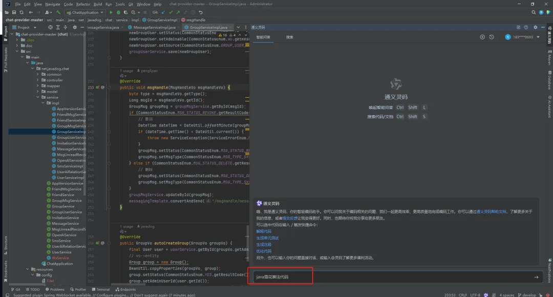The width and height of the screenshot is (553, 297).
Task: Start new chat with plus circle icon
Action: (482, 37)
